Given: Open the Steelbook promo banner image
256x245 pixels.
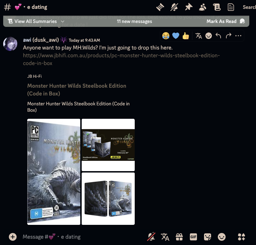Looking at the screenshot, I should click(x=108, y=145).
